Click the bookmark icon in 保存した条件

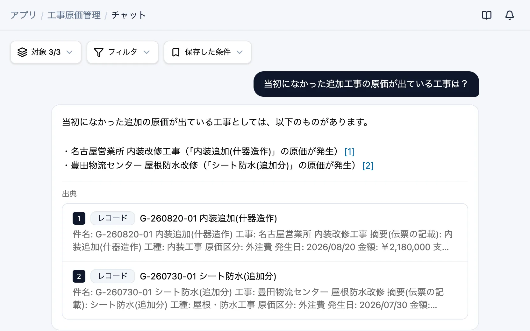coord(175,52)
